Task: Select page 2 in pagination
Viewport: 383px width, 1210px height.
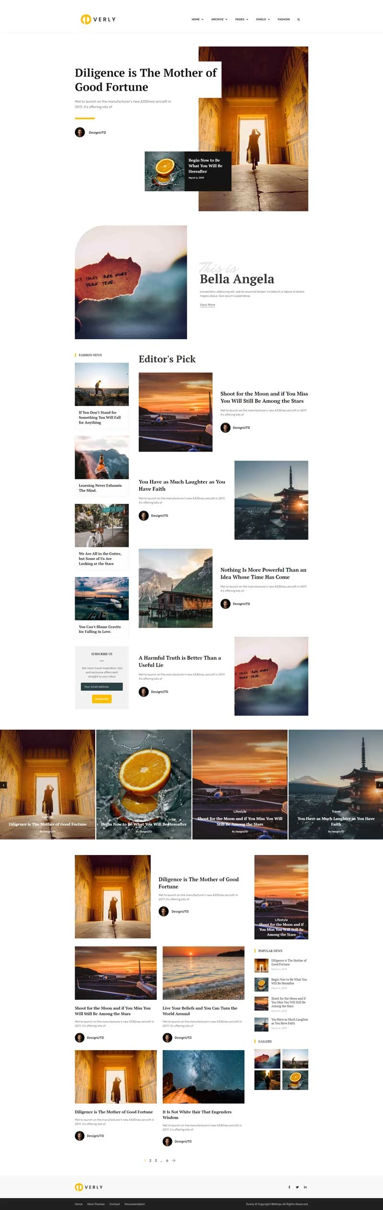Action: coord(150,1161)
